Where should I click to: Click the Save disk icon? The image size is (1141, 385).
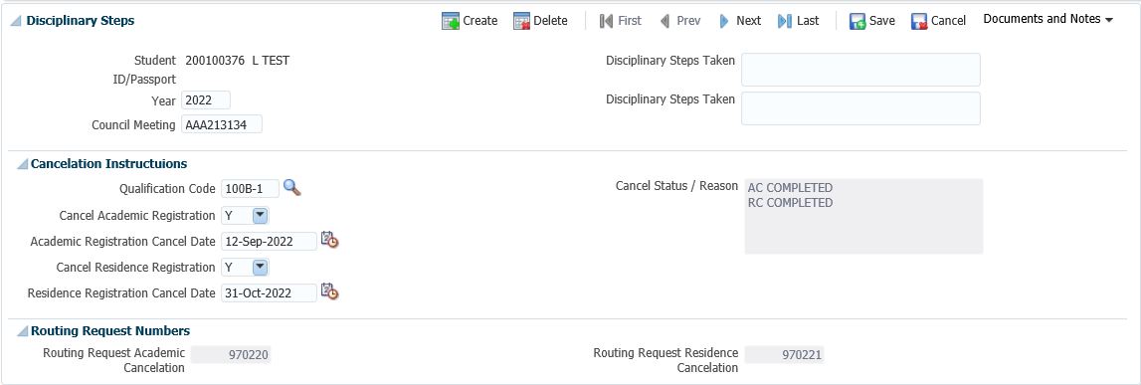click(857, 21)
